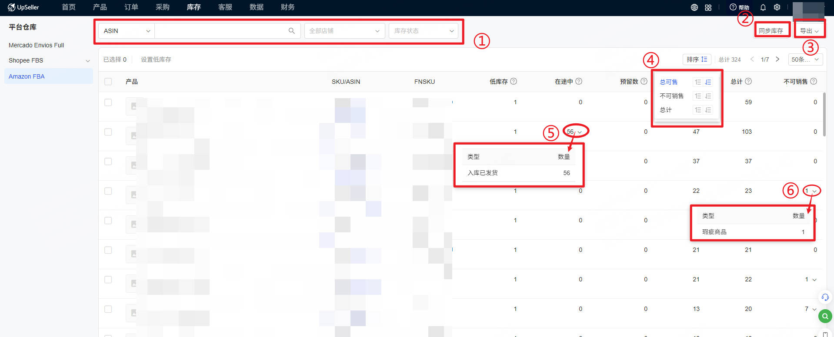Open the 采购 menu
834x337 pixels.
pos(163,7)
